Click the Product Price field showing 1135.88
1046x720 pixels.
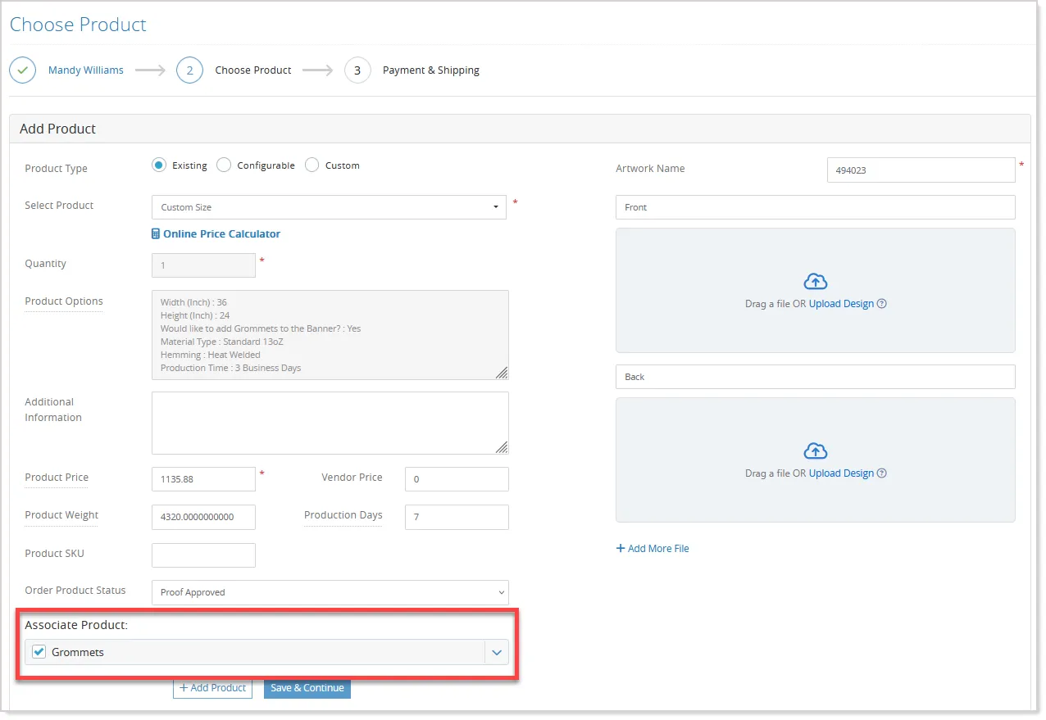pyautogui.click(x=203, y=479)
